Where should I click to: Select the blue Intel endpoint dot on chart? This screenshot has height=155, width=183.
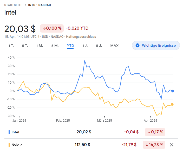(x=173, y=91)
